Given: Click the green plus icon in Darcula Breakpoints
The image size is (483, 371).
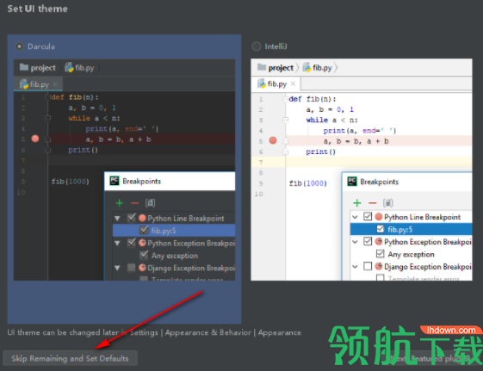Looking at the screenshot, I should point(119,203).
